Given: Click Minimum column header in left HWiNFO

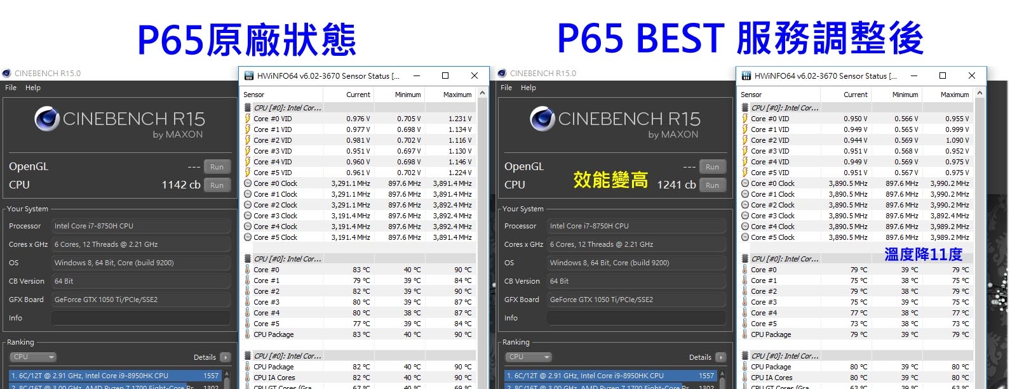Looking at the screenshot, I should (x=399, y=95).
